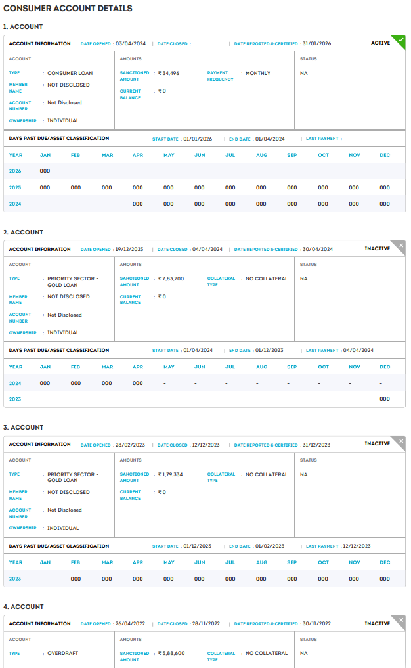Click the MONTHLY payment frequency value
The image size is (411, 668).
pyautogui.click(x=257, y=73)
